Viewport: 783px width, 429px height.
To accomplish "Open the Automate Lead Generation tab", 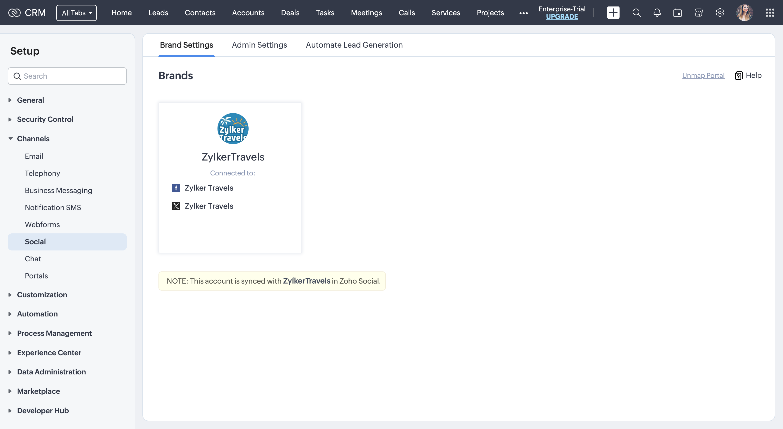I will [354, 45].
